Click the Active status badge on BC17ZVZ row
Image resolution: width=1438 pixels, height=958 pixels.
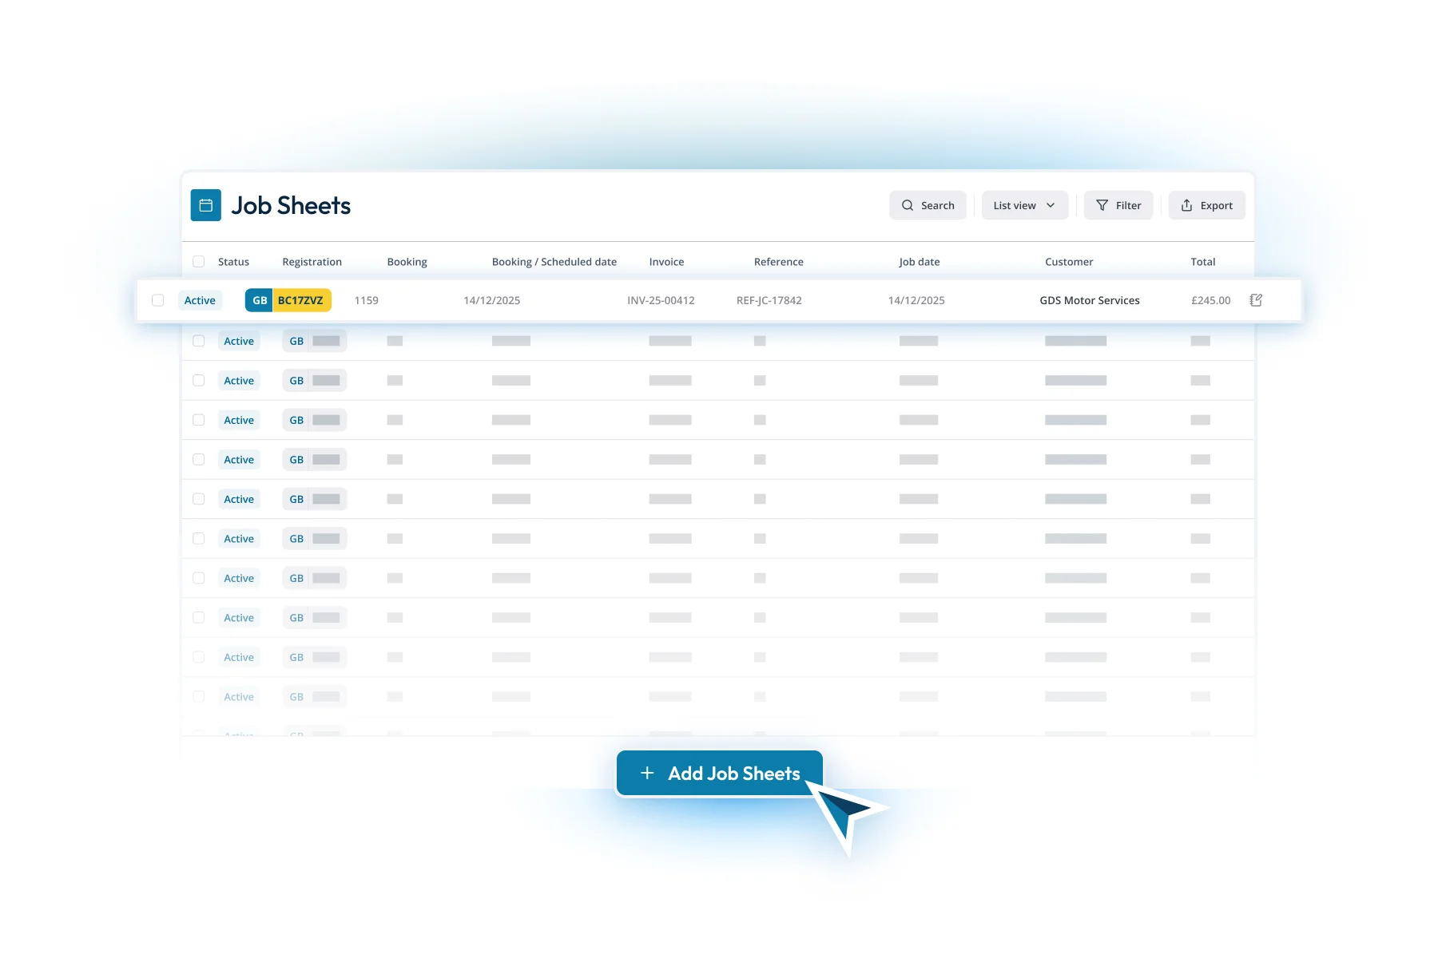click(200, 300)
